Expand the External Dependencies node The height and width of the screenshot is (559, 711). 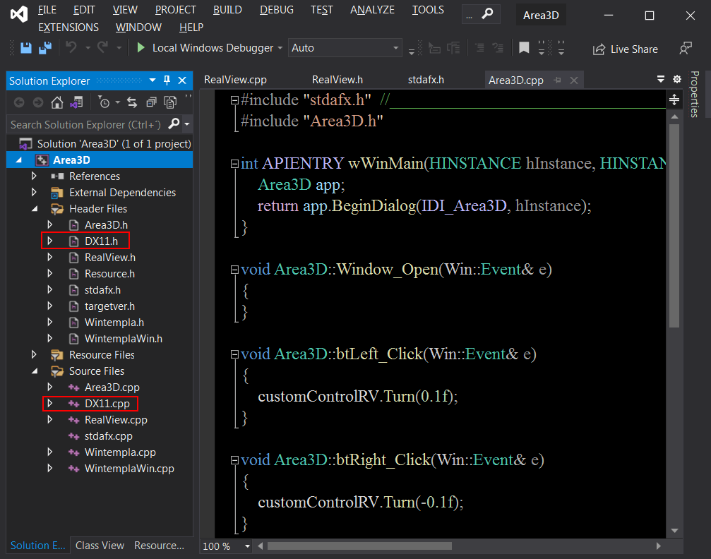(x=34, y=192)
